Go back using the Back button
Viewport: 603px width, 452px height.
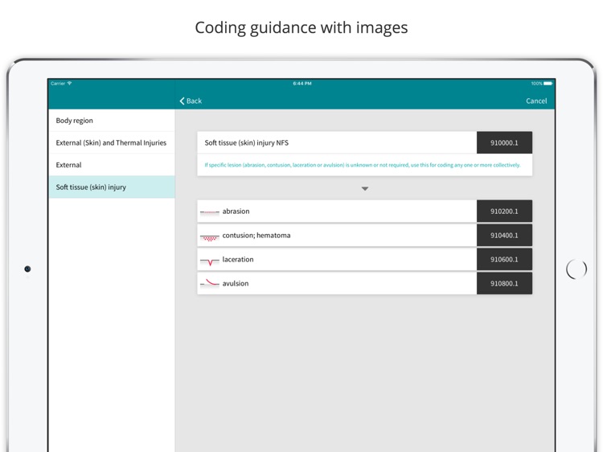tap(191, 101)
